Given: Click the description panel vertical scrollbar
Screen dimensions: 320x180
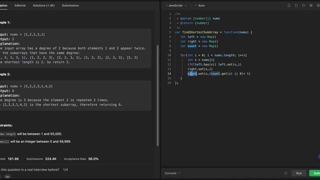Looking at the screenshot, I should [x=157, y=95].
